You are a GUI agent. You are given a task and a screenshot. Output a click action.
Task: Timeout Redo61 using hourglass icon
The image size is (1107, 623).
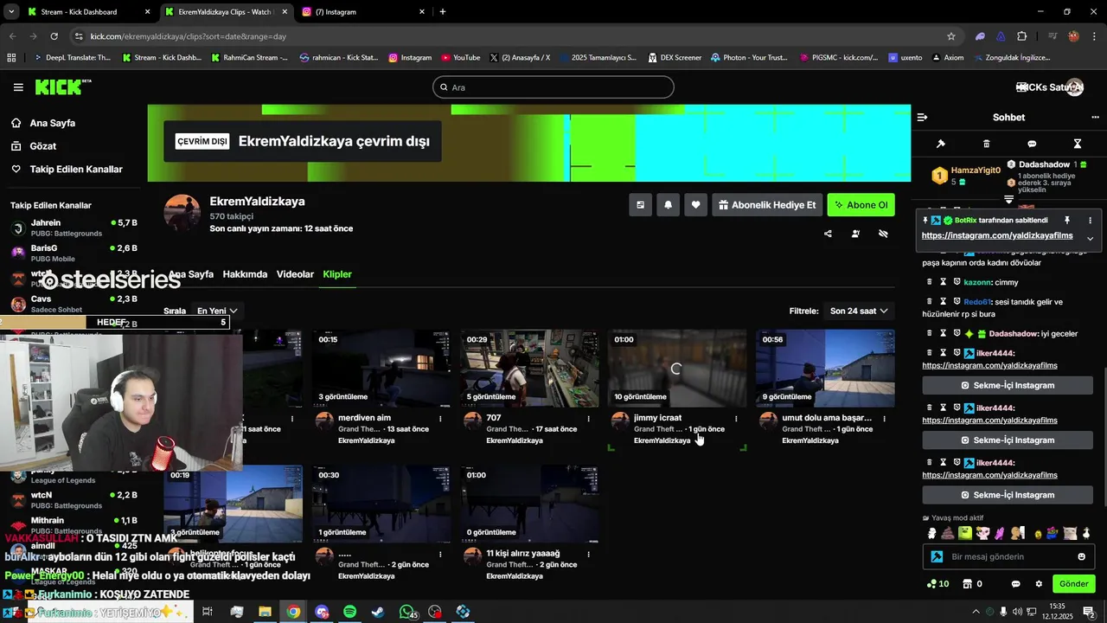point(944,302)
